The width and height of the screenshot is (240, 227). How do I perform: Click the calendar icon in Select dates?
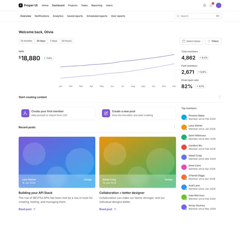(x=183, y=41)
